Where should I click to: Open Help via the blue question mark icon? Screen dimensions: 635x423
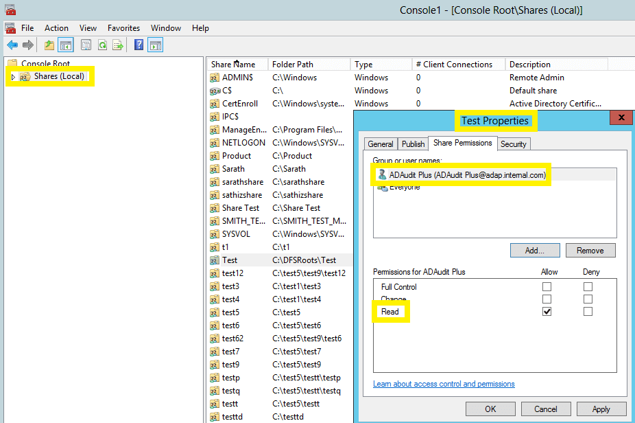137,45
